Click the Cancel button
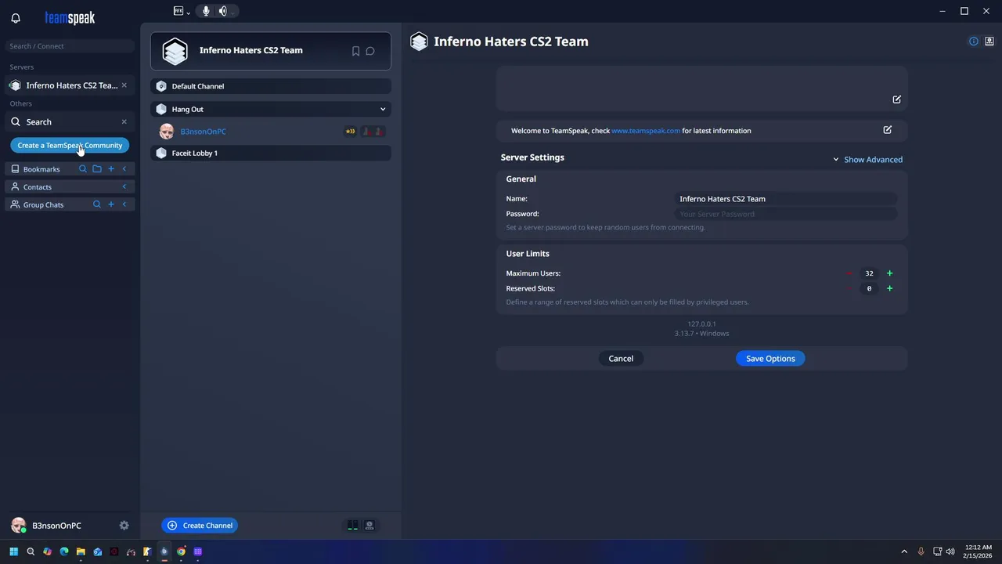Screen dimensions: 1002x564 tap(621, 359)
